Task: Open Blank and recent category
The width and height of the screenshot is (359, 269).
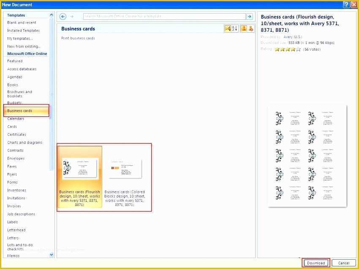Action: (22, 22)
